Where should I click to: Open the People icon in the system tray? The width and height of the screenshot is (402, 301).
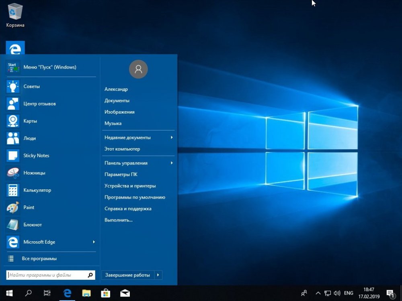click(x=304, y=293)
